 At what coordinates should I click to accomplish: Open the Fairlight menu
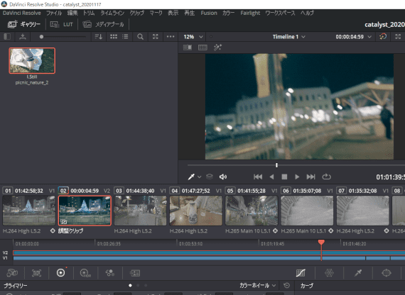[250, 13]
